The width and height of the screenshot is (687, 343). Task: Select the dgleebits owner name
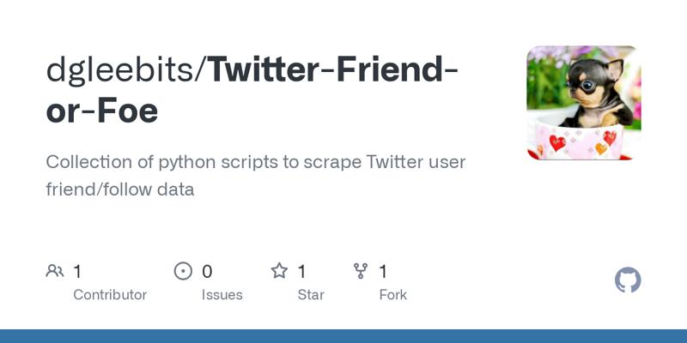[x=120, y=69]
